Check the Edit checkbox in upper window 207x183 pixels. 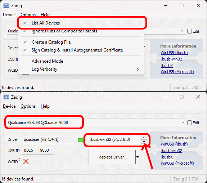(189, 31)
